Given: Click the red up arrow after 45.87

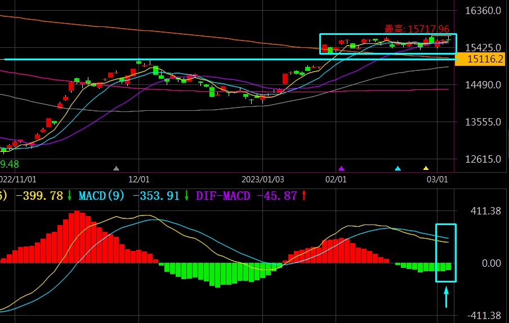Looking at the screenshot, I should tap(304, 196).
